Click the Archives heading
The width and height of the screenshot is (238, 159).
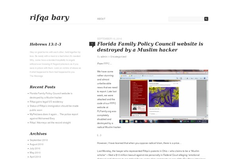coord(38,134)
